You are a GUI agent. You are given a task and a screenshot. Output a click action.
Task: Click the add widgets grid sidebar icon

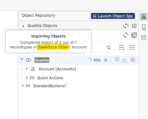144,38
